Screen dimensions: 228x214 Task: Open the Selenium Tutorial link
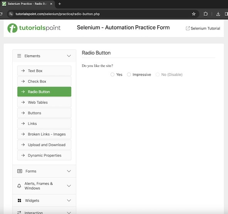(x=203, y=29)
